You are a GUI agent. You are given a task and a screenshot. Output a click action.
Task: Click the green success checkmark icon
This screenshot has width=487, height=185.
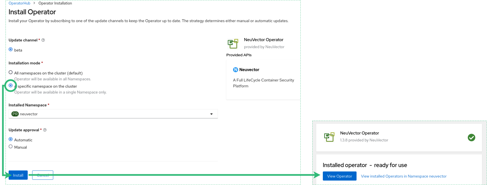point(471,137)
